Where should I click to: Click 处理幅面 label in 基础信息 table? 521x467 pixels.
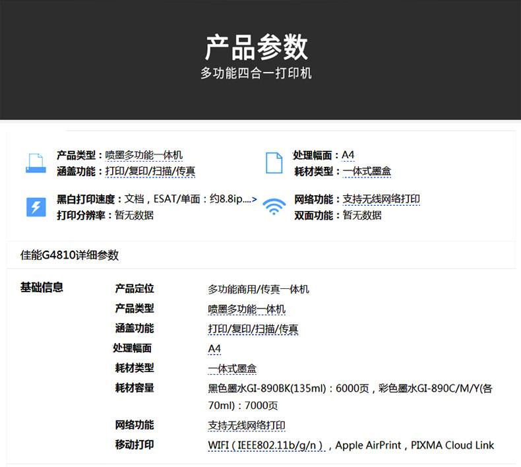coord(133,348)
